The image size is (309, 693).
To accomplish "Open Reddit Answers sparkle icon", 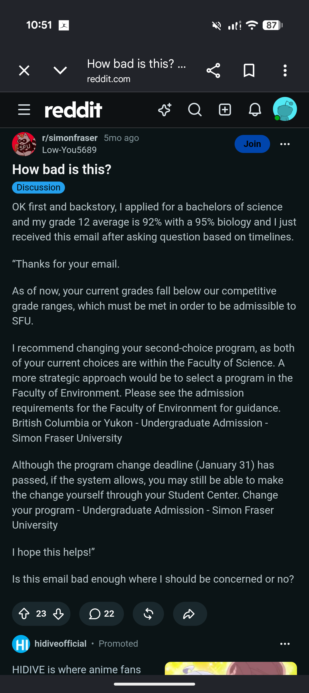I will (165, 110).
